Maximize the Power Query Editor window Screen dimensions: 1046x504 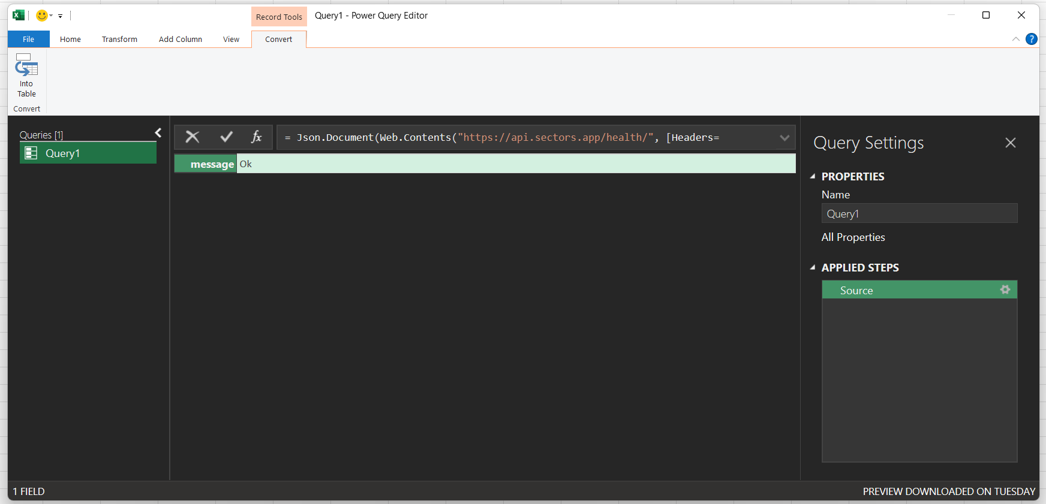tap(986, 15)
